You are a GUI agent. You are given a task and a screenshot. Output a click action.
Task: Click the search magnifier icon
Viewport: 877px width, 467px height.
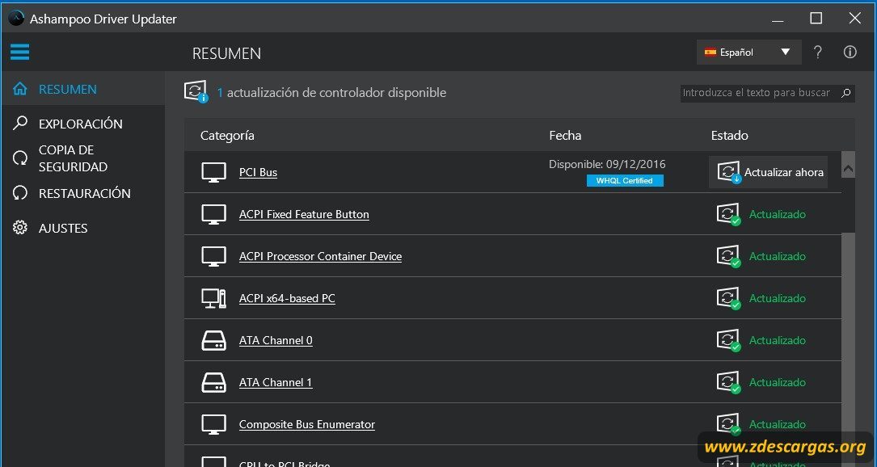click(x=846, y=93)
